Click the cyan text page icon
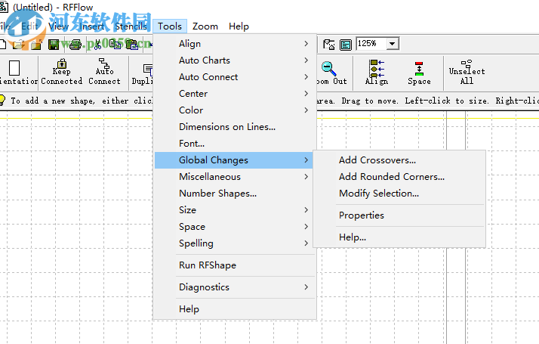539x344 pixels. click(346, 45)
